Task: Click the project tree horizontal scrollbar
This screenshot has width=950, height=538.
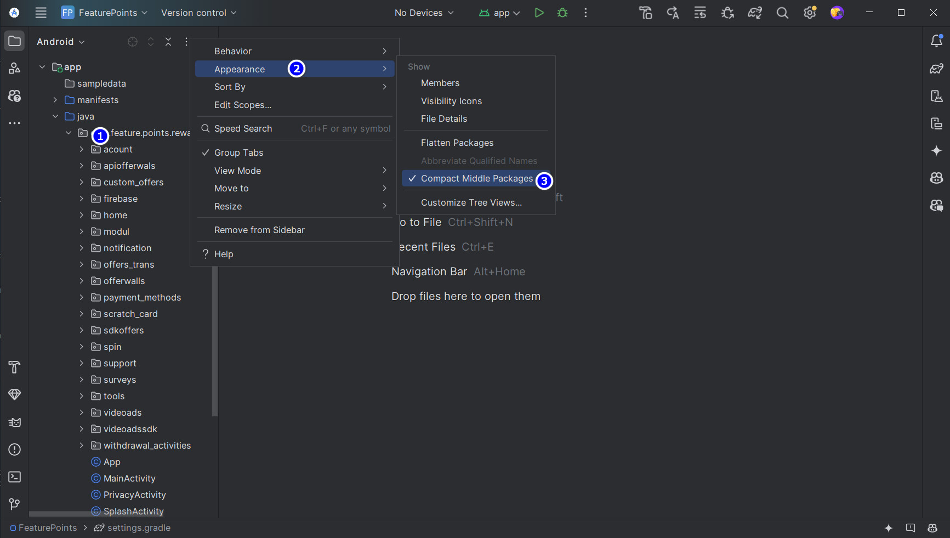Action: (x=60, y=514)
